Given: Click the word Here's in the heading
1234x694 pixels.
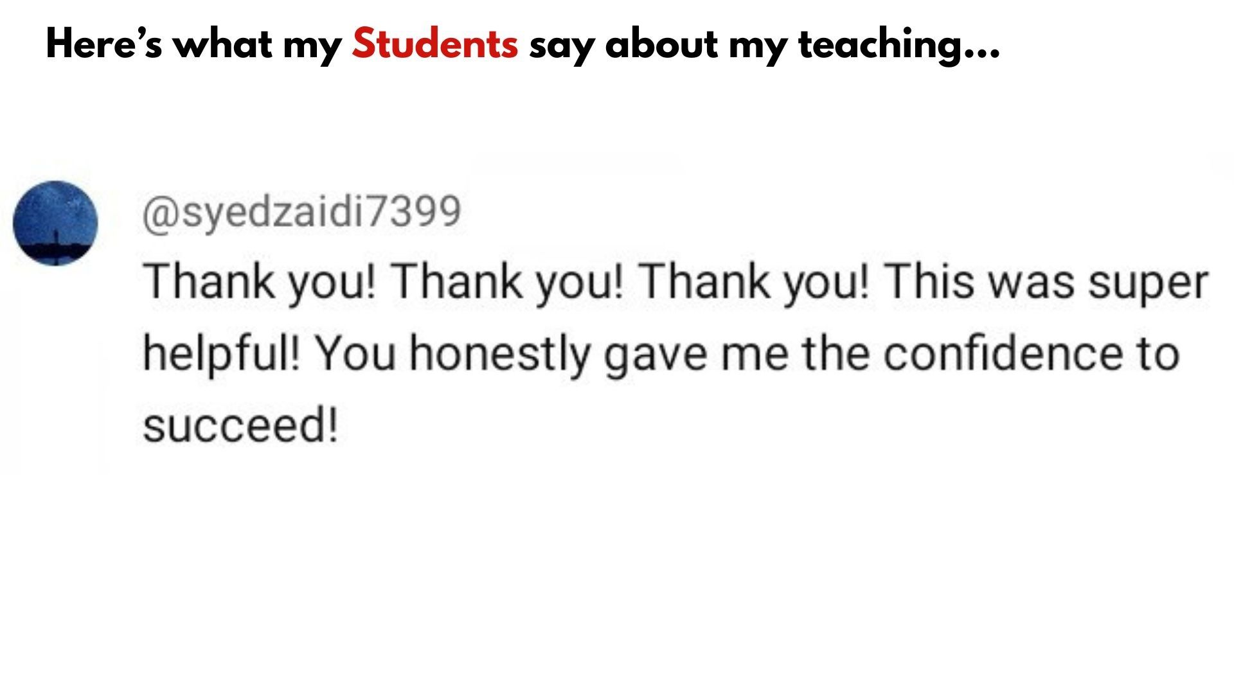Looking at the screenshot, I should click(104, 44).
